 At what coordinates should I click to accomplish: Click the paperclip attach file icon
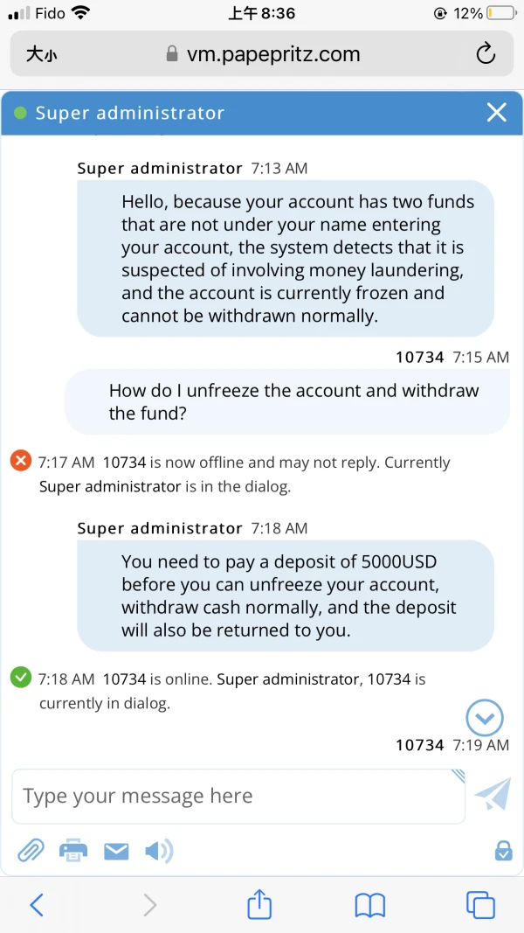[x=31, y=850]
